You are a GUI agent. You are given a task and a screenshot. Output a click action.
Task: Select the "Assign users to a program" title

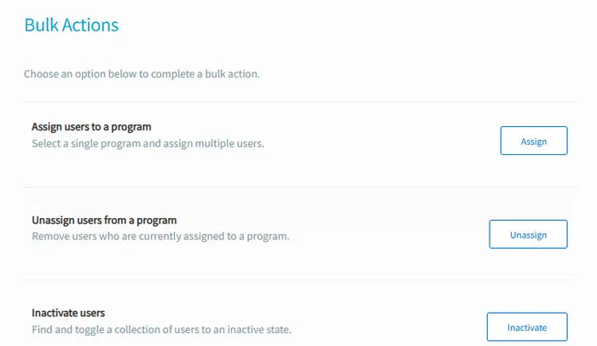(91, 127)
